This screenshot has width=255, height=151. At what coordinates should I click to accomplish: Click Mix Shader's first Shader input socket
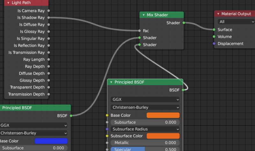pyautogui.click(x=139, y=38)
